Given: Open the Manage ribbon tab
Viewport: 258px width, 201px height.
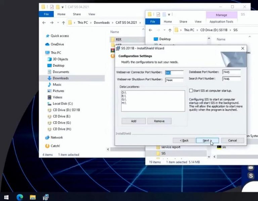Looking at the screenshot, I should (221, 15).
